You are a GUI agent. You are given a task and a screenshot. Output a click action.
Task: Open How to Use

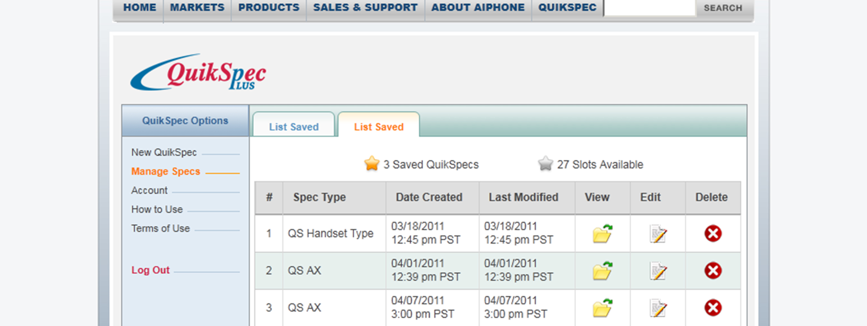157,210
